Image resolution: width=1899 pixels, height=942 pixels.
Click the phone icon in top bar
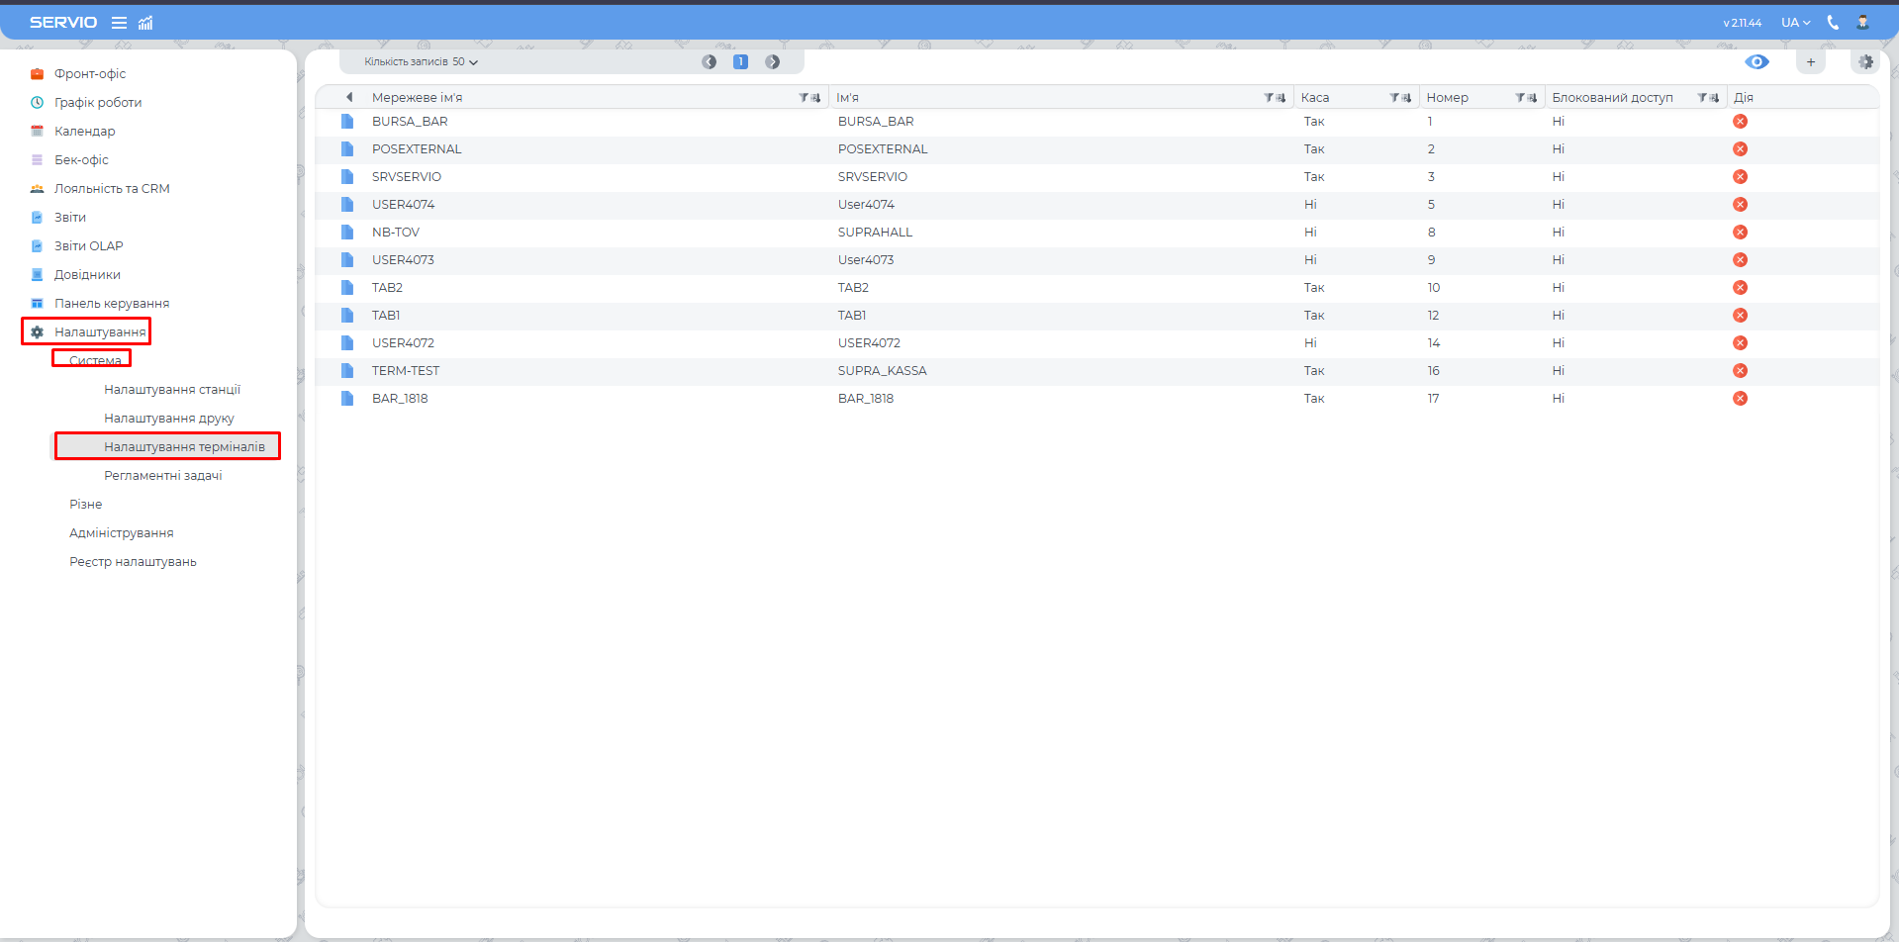pos(1833,23)
